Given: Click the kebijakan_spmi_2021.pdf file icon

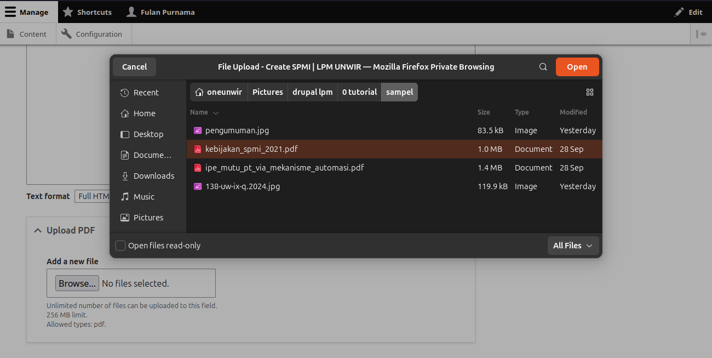Looking at the screenshot, I should tap(198, 149).
